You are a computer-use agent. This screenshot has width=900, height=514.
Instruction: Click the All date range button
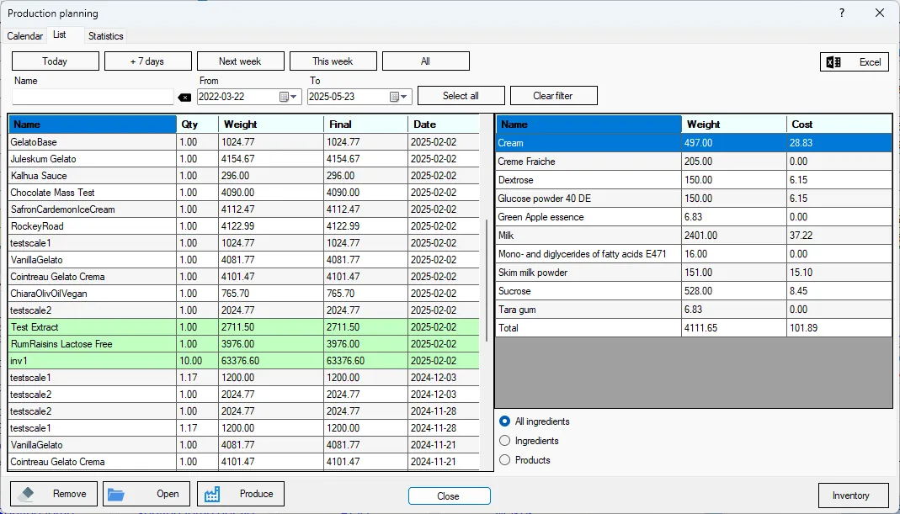(425, 61)
